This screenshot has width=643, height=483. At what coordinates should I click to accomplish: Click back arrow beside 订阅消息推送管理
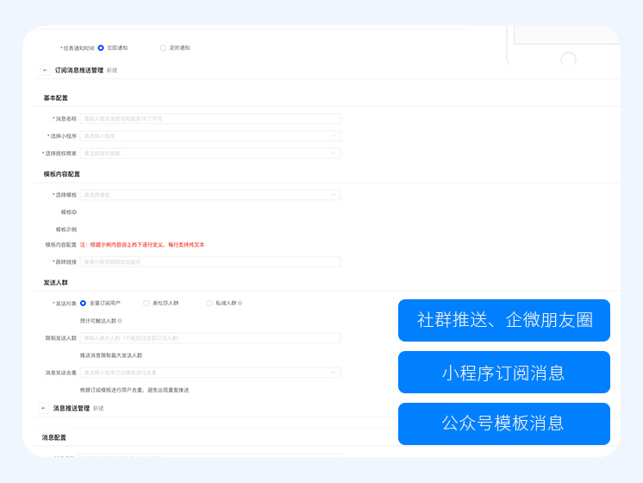click(45, 70)
